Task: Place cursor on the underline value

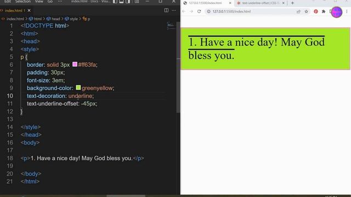Action: point(80,96)
